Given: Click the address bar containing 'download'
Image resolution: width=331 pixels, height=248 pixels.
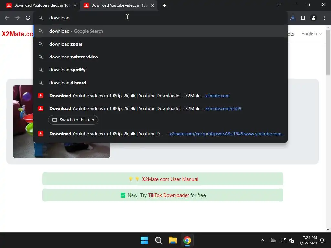Looking at the screenshot, I should pyautogui.click(x=160, y=18).
